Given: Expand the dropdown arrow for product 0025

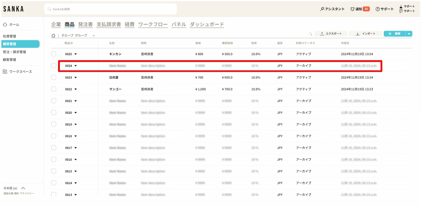Looking at the screenshot, I should 75,54.
